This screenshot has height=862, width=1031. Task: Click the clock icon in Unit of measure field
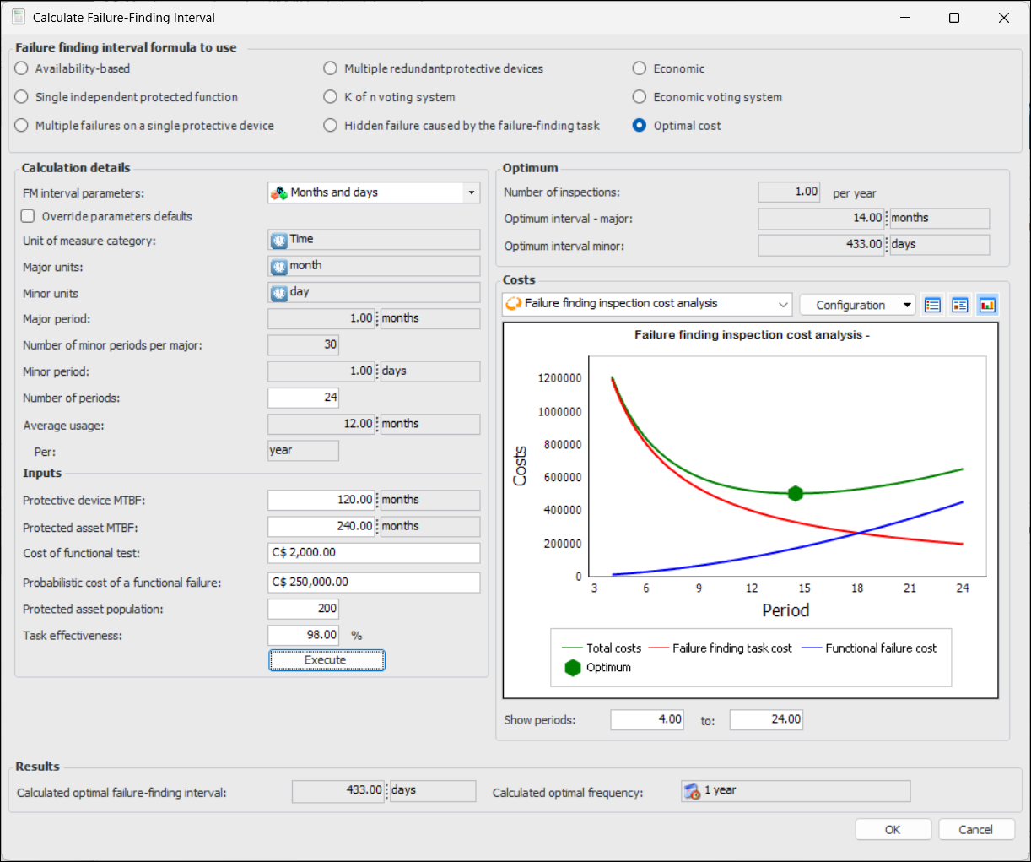(278, 241)
